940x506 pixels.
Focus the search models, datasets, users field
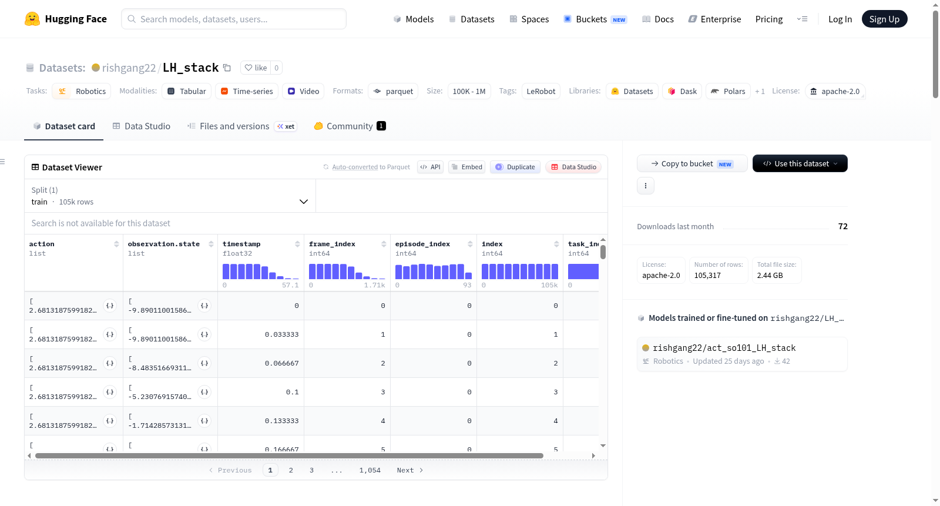click(234, 19)
